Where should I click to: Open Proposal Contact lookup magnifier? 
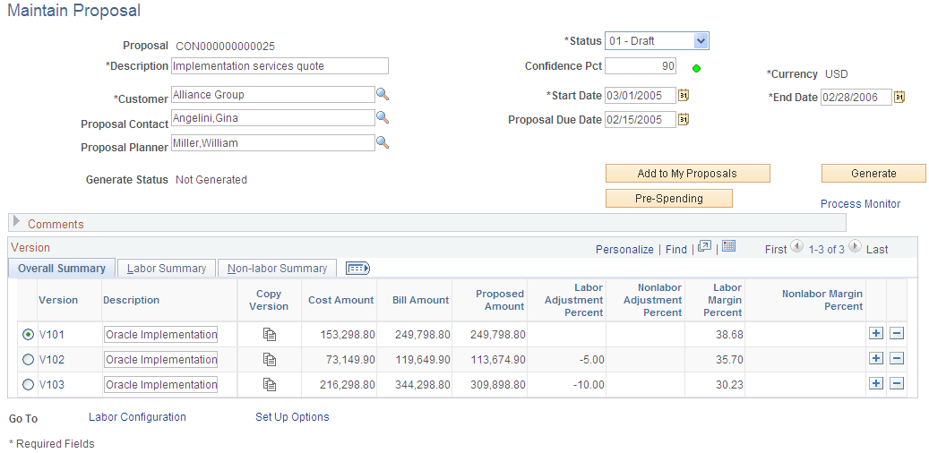[x=383, y=117]
